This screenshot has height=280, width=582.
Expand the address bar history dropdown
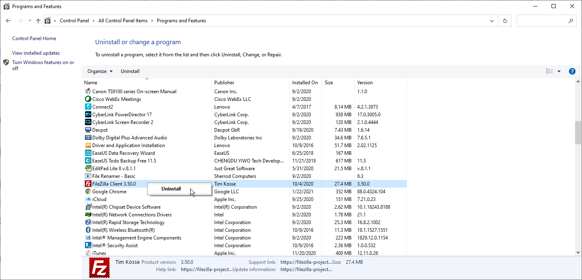(x=492, y=21)
